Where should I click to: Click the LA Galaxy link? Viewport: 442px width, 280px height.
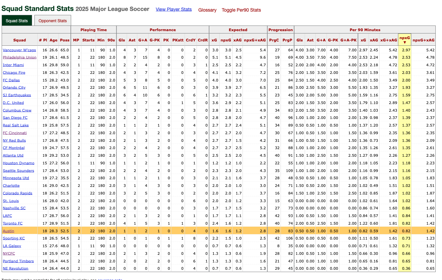12,246
